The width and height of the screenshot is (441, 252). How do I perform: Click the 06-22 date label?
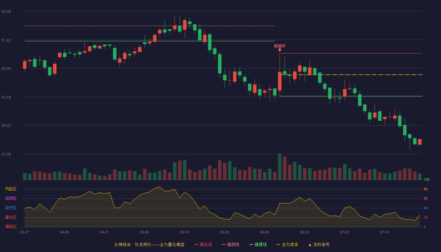pos(304,232)
